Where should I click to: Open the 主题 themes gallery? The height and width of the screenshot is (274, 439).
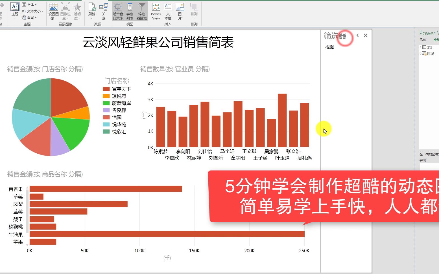(15, 11)
